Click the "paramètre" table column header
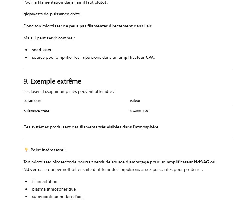Image resolution: width=246 pixels, height=202 pixels. click(32, 100)
